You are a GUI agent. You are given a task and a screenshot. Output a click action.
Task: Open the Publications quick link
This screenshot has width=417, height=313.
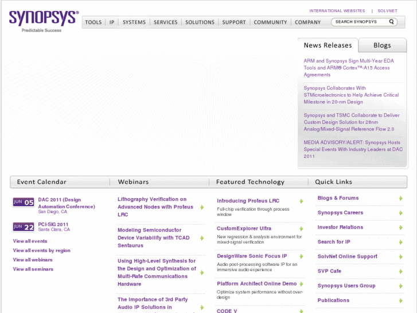[x=333, y=300]
